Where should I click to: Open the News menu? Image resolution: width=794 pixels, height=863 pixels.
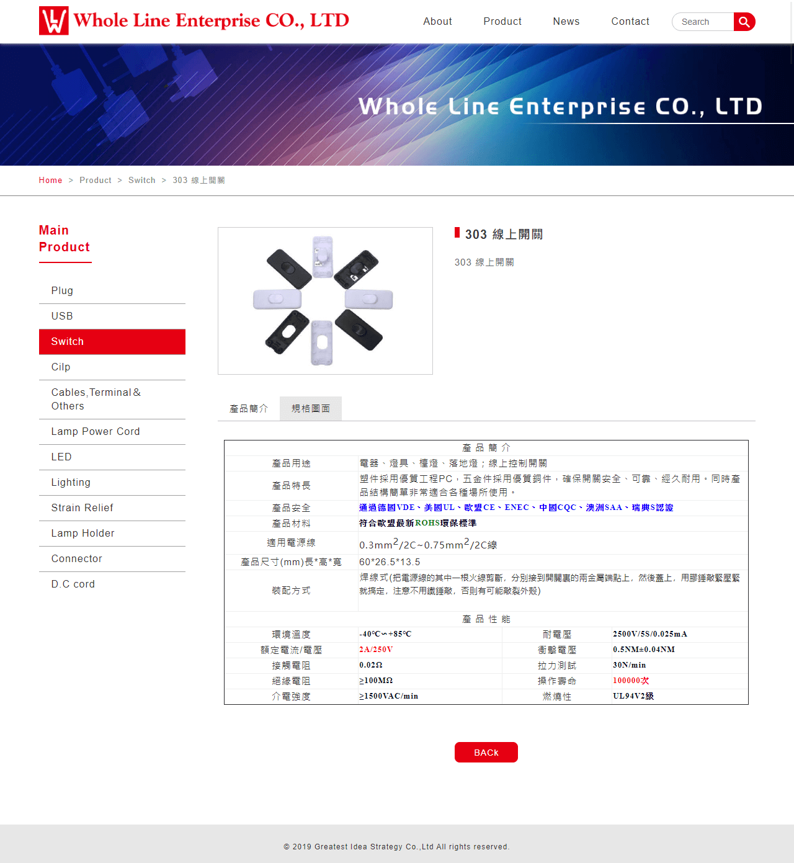pyautogui.click(x=566, y=21)
